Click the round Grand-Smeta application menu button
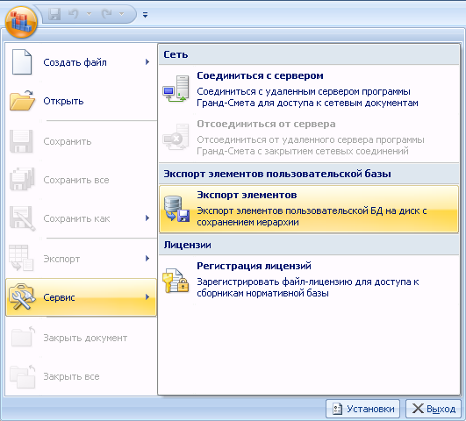Image resolution: width=466 pixels, height=421 pixels. [21, 22]
